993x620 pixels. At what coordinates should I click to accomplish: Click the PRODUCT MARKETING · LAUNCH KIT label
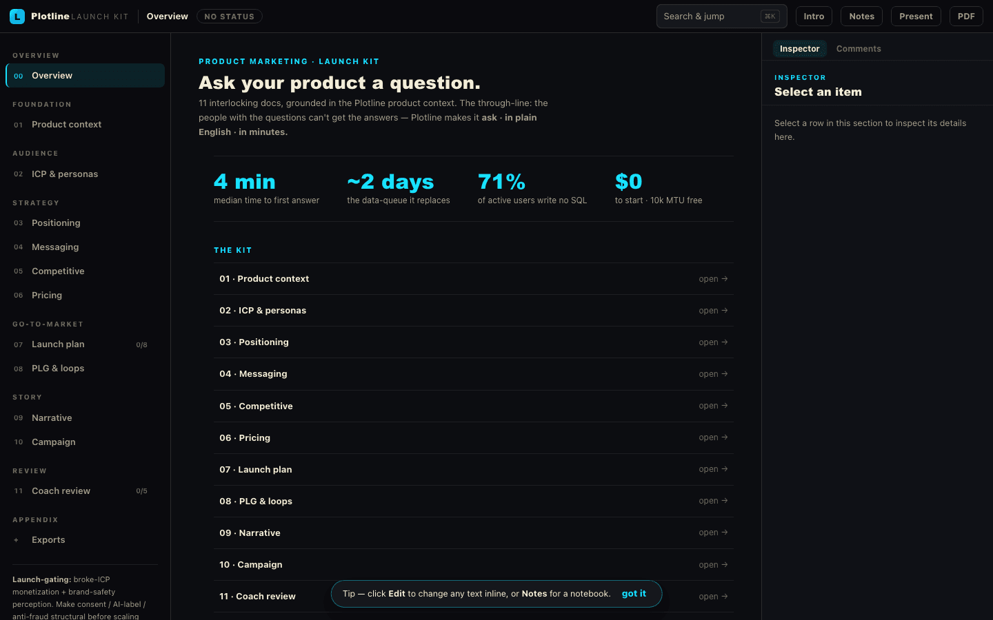pyautogui.click(x=289, y=62)
